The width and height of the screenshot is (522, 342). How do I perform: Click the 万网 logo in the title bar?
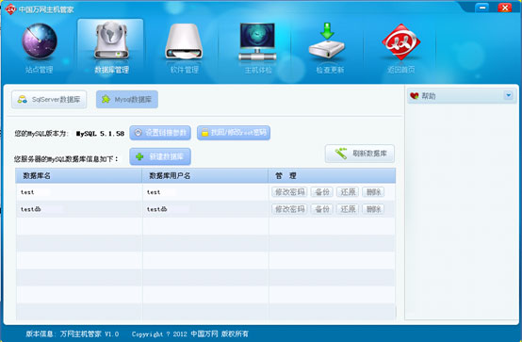10,9
